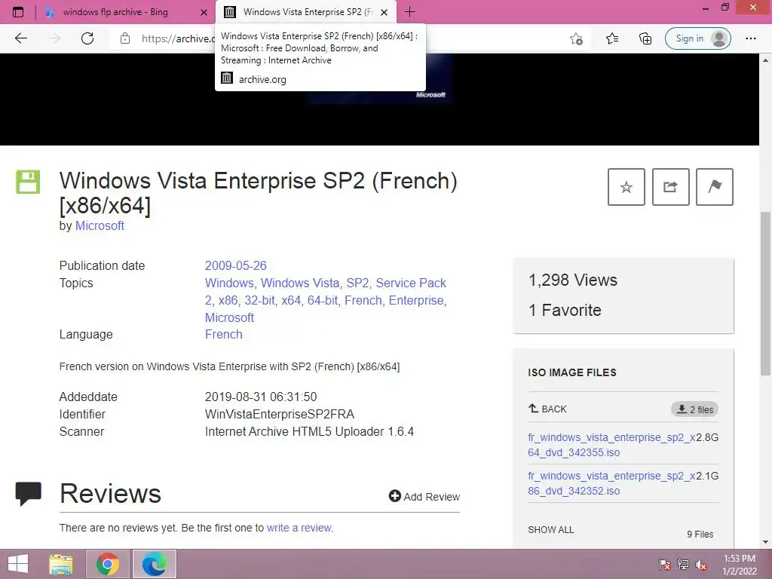Click the page vertical scrollbar thumb
Image resolution: width=772 pixels, height=579 pixels.
click(766, 294)
